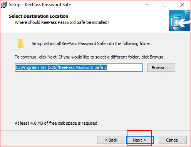The image size is (191, 147).
Task: Go to previous step with < Back
Action: pyautogui.click(x=111, y=140)
